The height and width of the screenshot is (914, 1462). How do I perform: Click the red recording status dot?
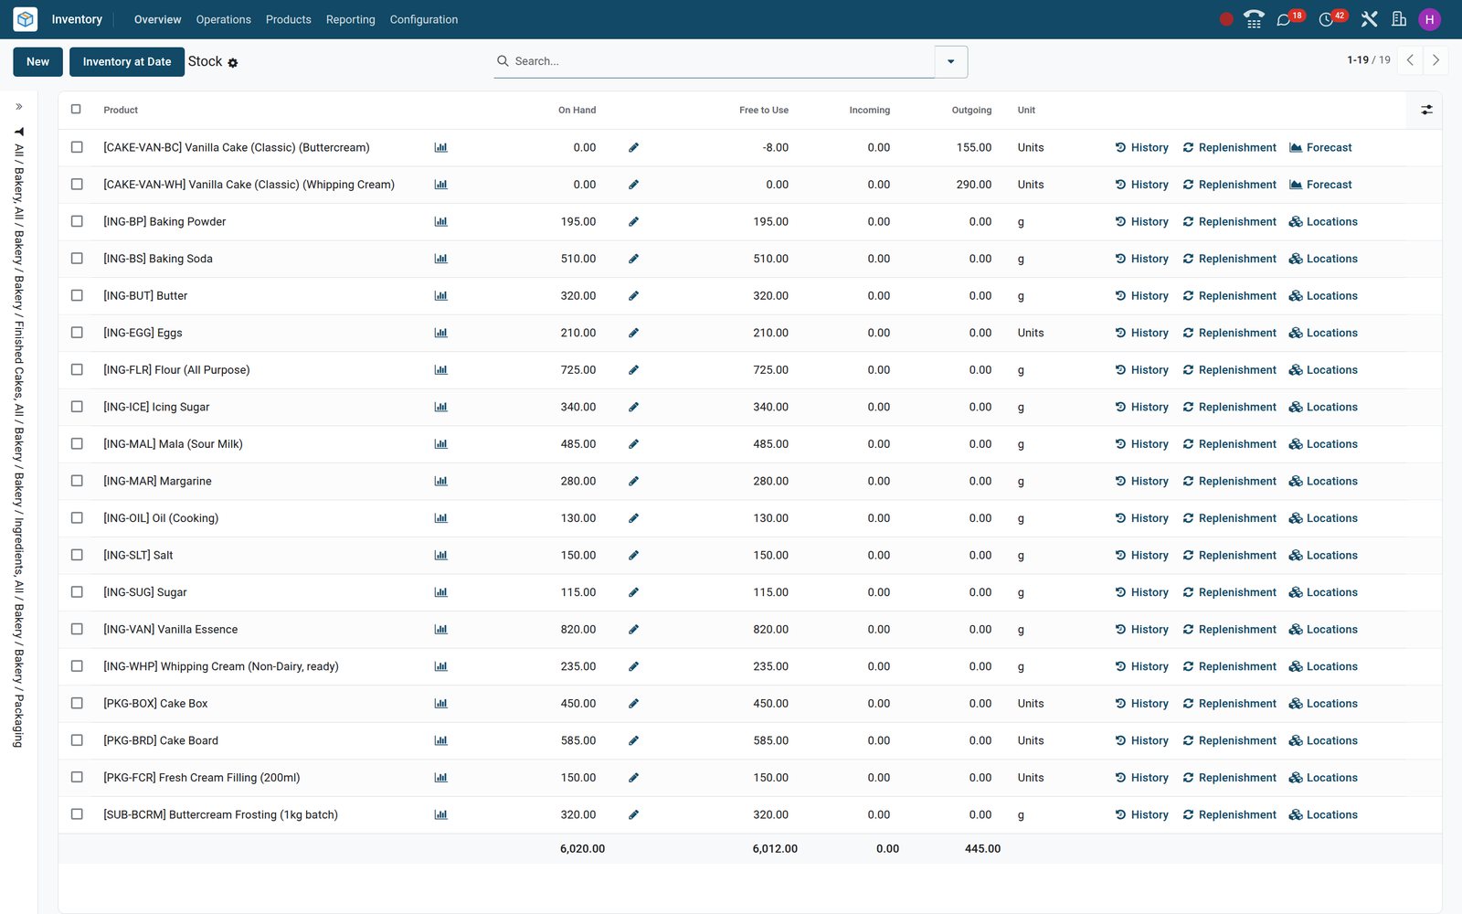tap(1226, 19)
